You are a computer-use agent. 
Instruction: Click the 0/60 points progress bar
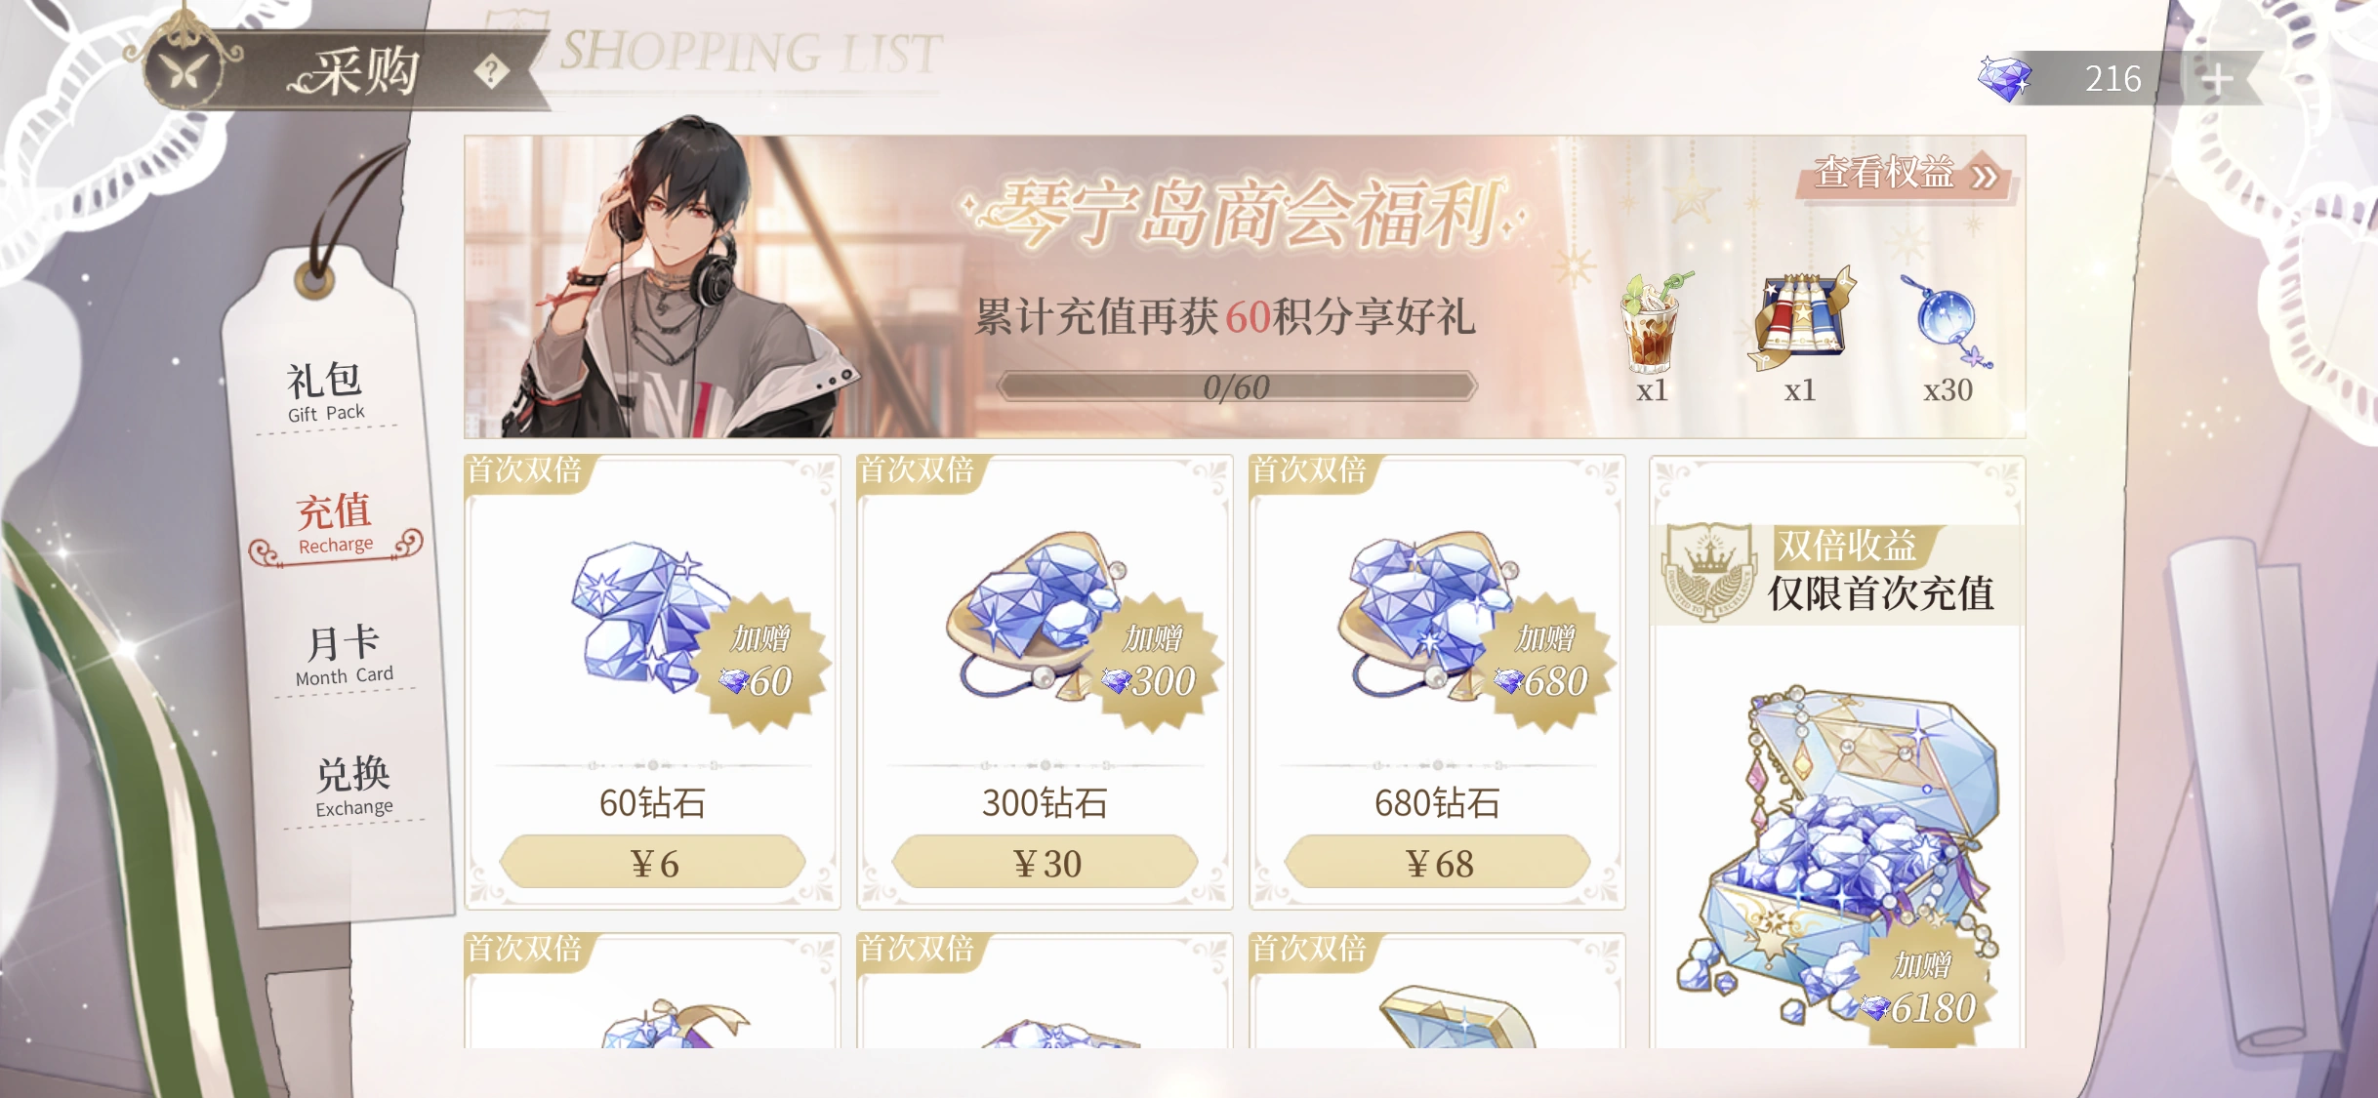[x=1236, y=386]
